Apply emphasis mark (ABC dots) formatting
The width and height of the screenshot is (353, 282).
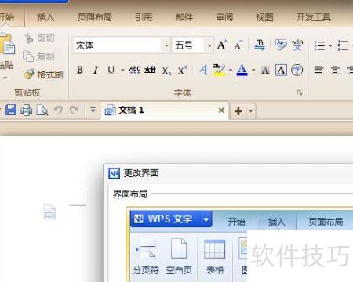coord(135,70)
